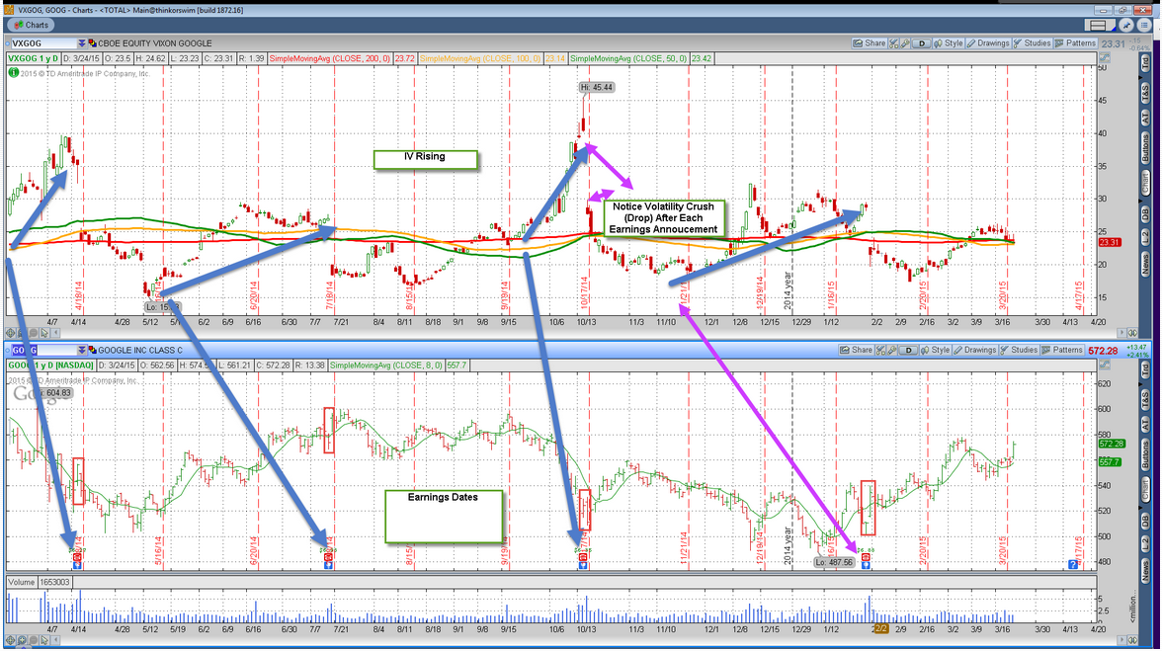Click the symbol-link color icon beside GOOGLE INC CLASS C
The image size is (1162, 651).
(x=92, y=351)
